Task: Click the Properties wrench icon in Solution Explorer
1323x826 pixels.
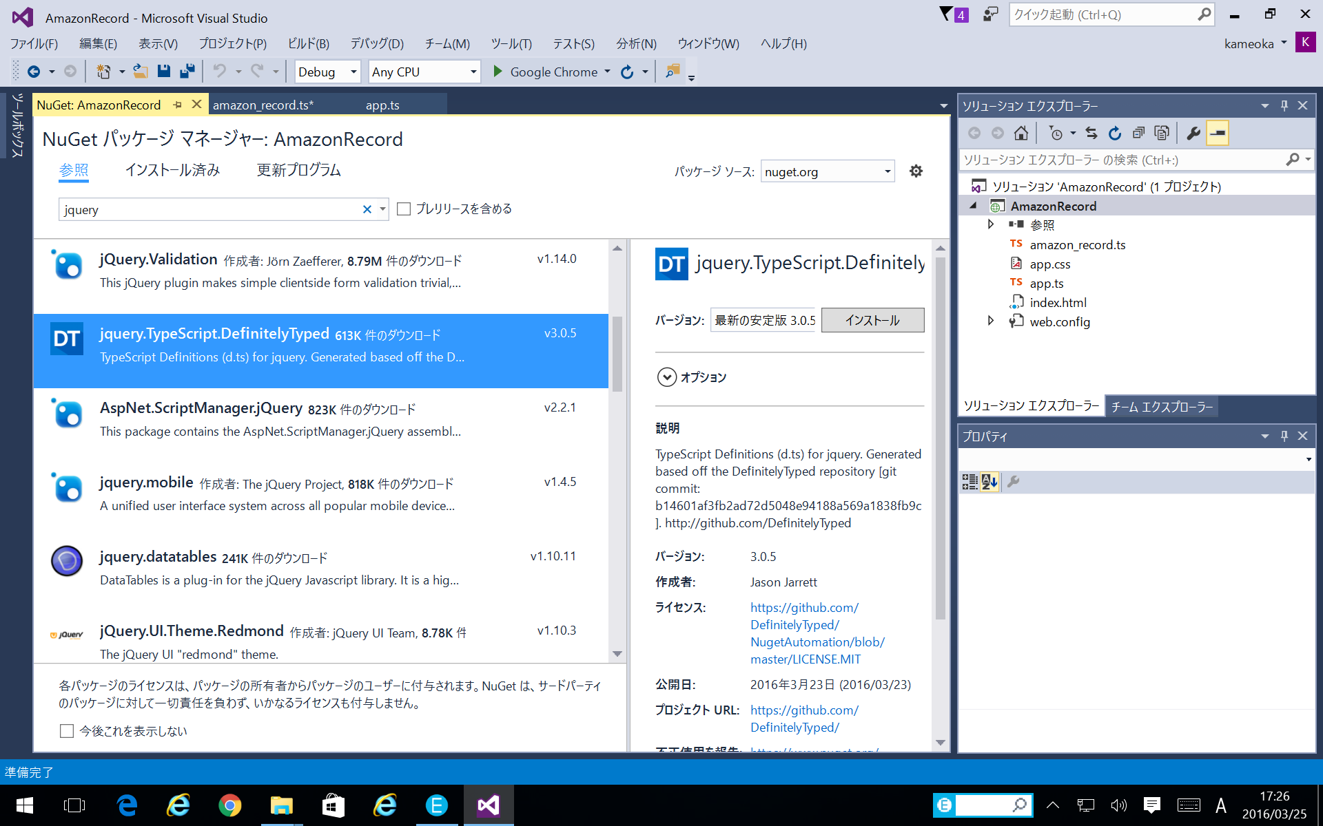Action: click(x=1193, y=133)
